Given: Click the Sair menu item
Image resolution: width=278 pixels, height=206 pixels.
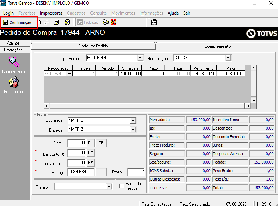Looking at the screenshot, I should [x=187, y=13].
